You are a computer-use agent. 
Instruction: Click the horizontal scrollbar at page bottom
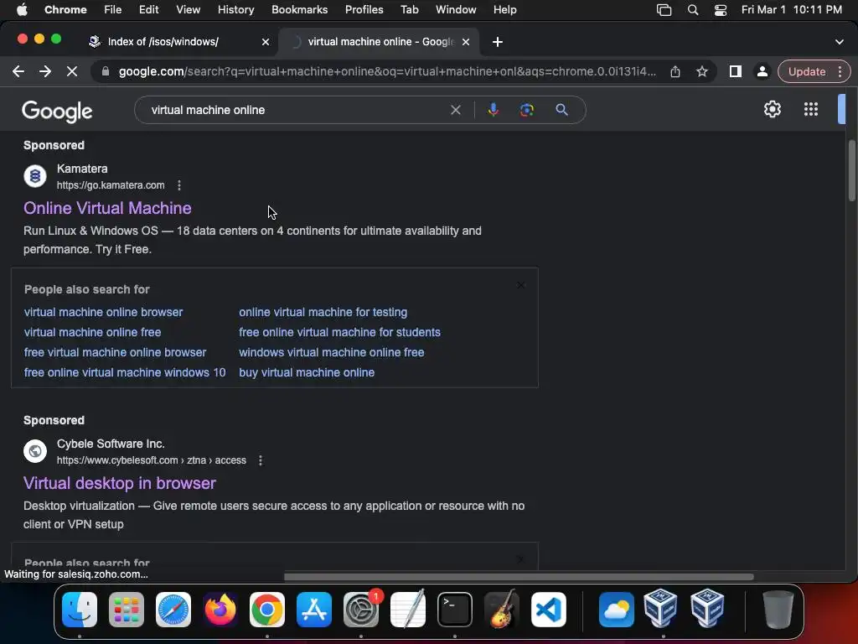pos(518,577)
